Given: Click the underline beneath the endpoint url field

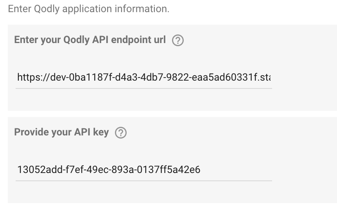Looking at the screenshot, I should (144, 88).
